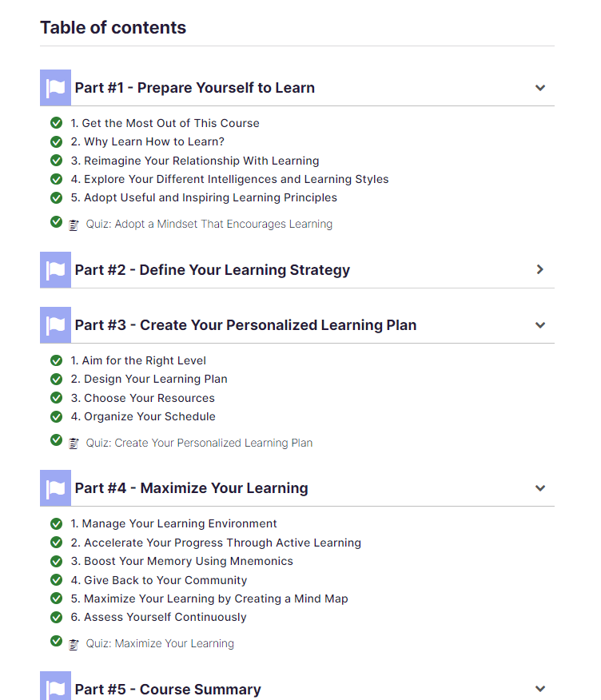Collapse Part #4 Maximize Your Learning chevron
The image size is (601, 700).
(540, 488)
